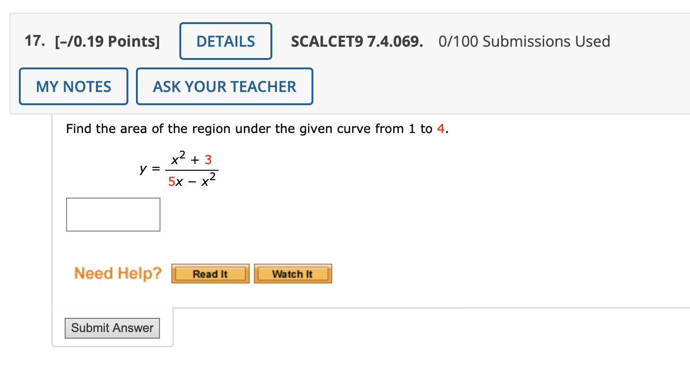Focus the empty response field before typing
The image size is (690, 374).
click(x=113, y=214)
